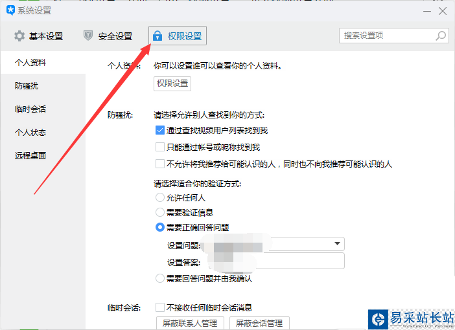Focus the 搜索设置项 search field
This screenshot has height=330, width=455.
[394, 36]
